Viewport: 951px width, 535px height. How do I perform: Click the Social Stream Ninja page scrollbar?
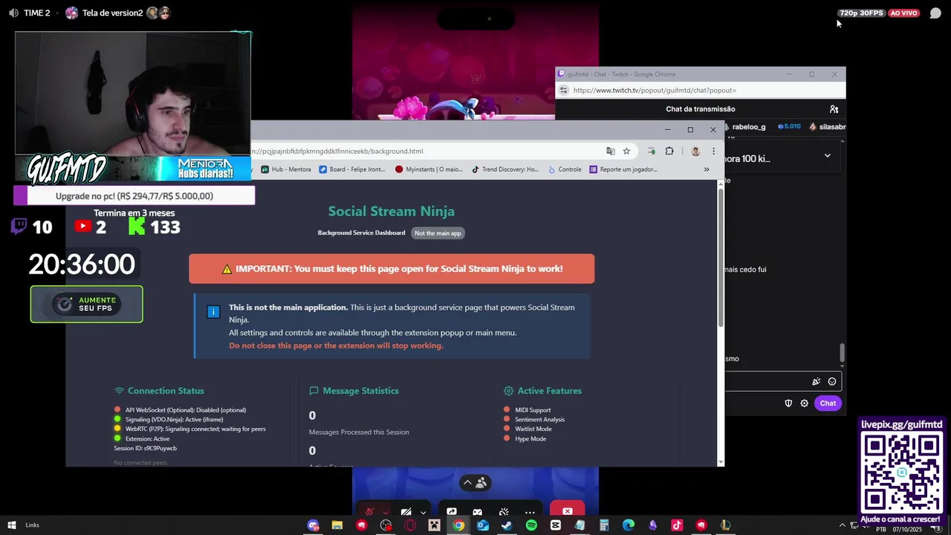(x=721, y=259)
